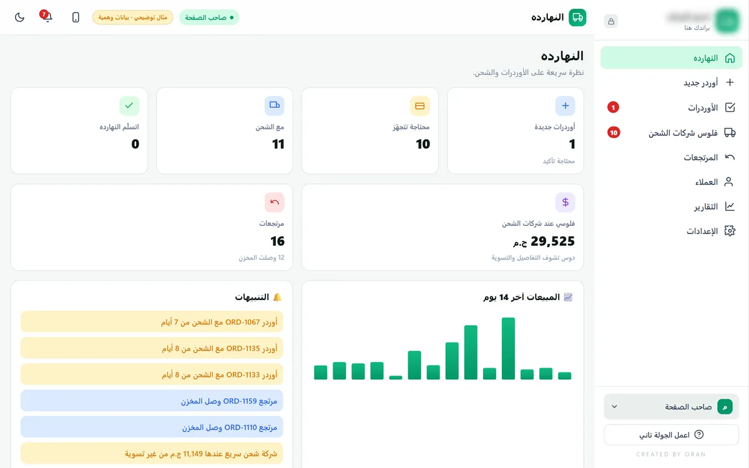Click the gear icon beside الإعدادات

click(x=730, y=231)
